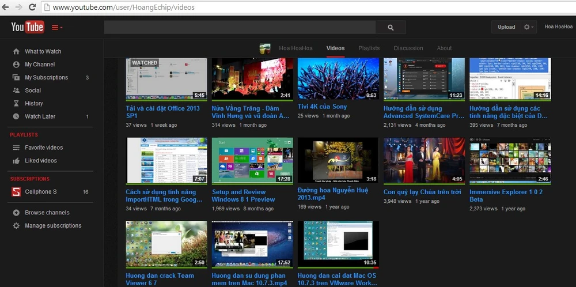Open History in the sidebar
The height and width of the screenshot is (287, 576).
[x=34, y=103]
